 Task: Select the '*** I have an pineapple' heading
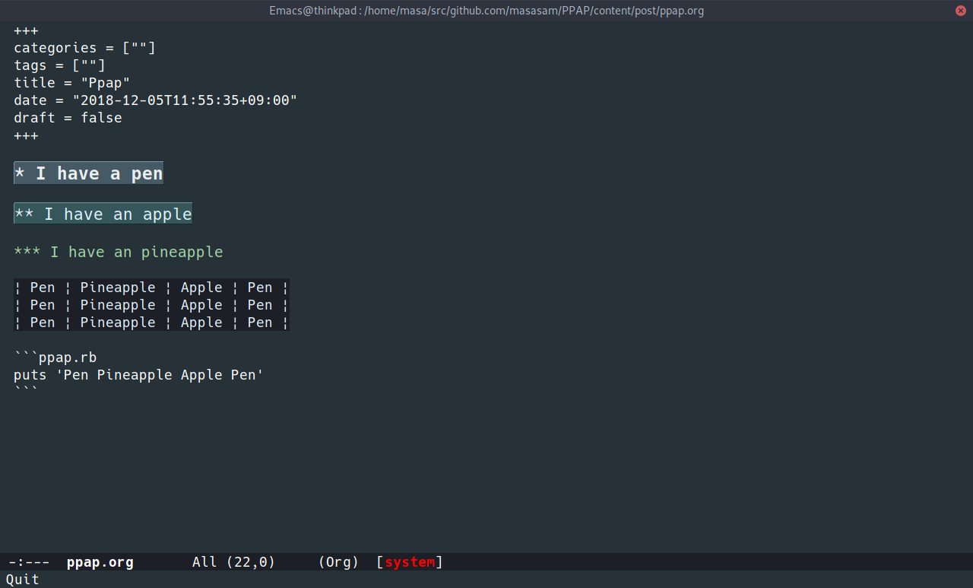[119, 252]
